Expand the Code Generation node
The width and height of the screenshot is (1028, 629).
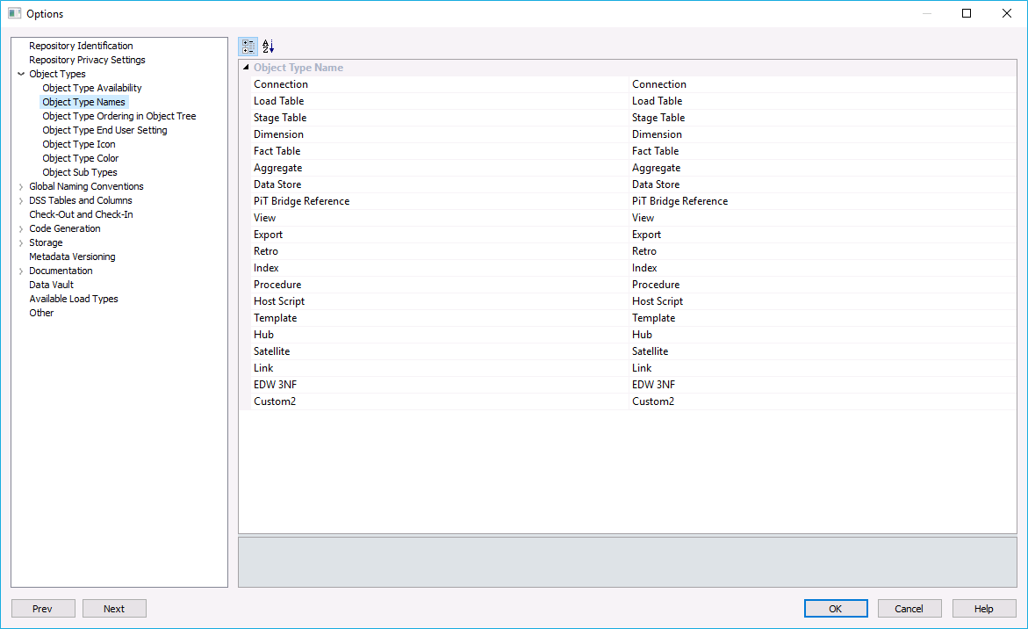[21, 229]
